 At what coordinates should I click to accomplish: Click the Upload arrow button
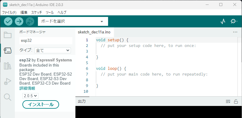click(x=19, y=21)
